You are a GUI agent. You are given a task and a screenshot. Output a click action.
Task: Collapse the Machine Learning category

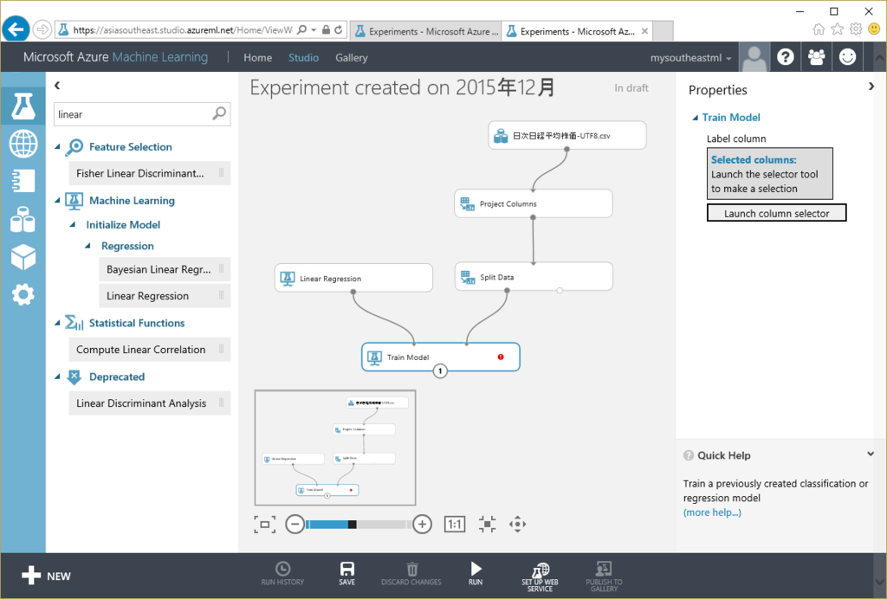[57, 201]
